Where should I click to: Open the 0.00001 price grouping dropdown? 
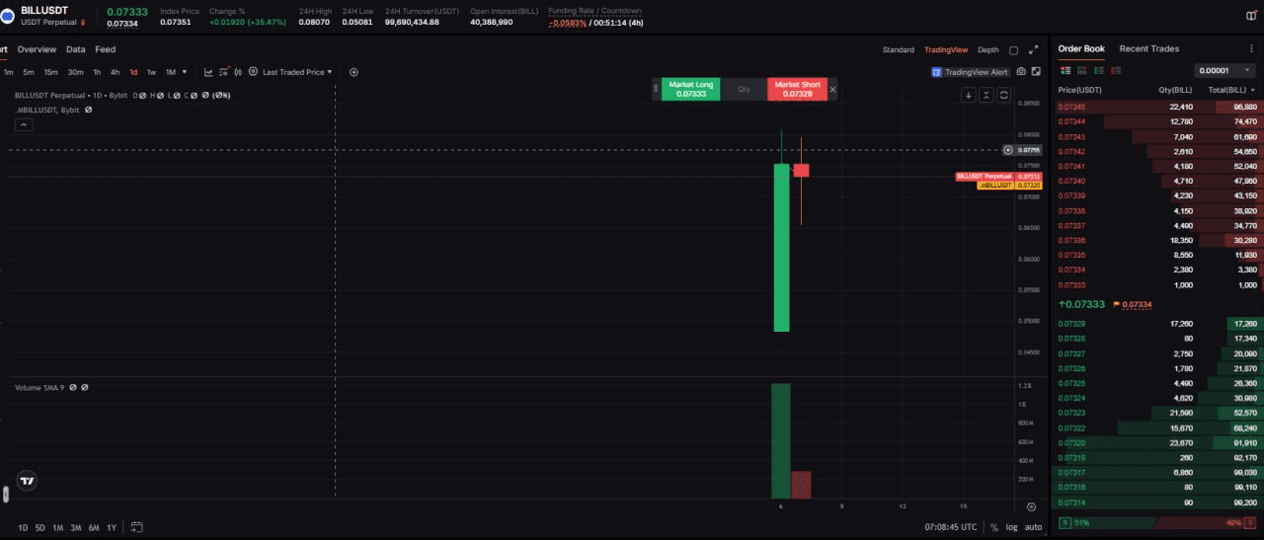click(1224, 71)
